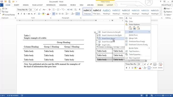The image size is (173, 97).
Task: Click Shrink Font icon in ribbon
Action: click(40, 10)
